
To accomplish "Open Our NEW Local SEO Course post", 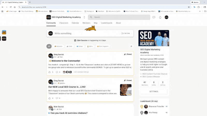I will pyautogui.click(x=67, y=87).
